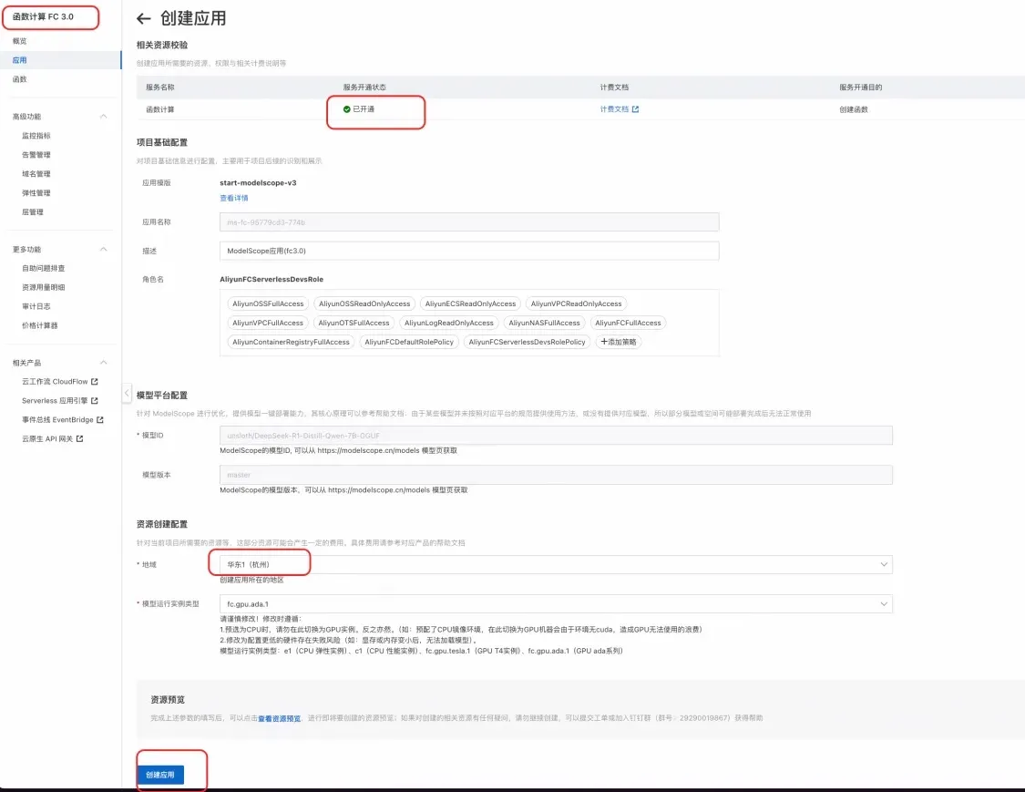Click the AliyunVPCFullAccess policy tag
Viewport: 1025px width, 792px height.
268,323
